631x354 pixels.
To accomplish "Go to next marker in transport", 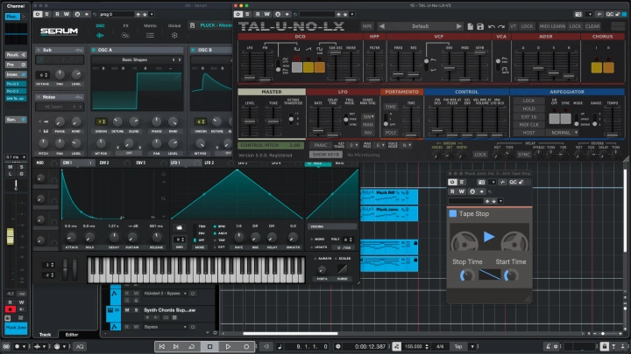I will click(176, 346).
